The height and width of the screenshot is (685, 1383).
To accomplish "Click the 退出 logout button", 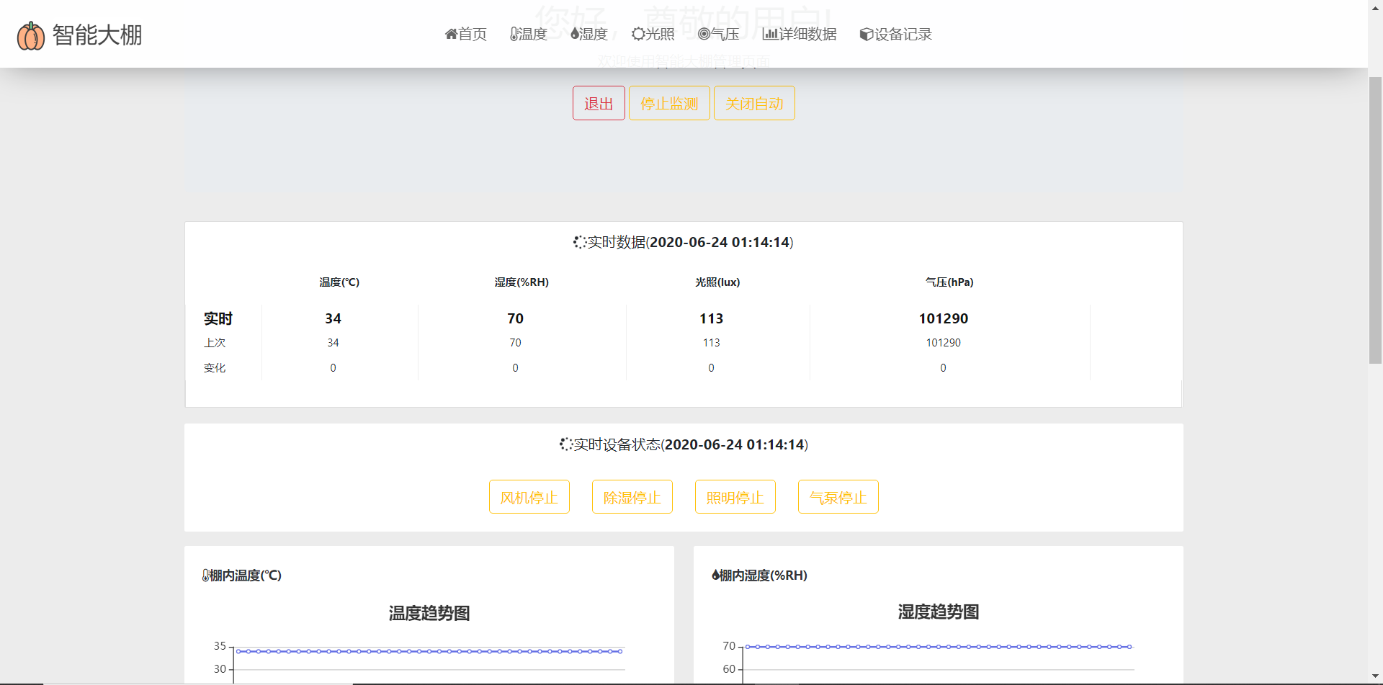I will click(599, 103).
